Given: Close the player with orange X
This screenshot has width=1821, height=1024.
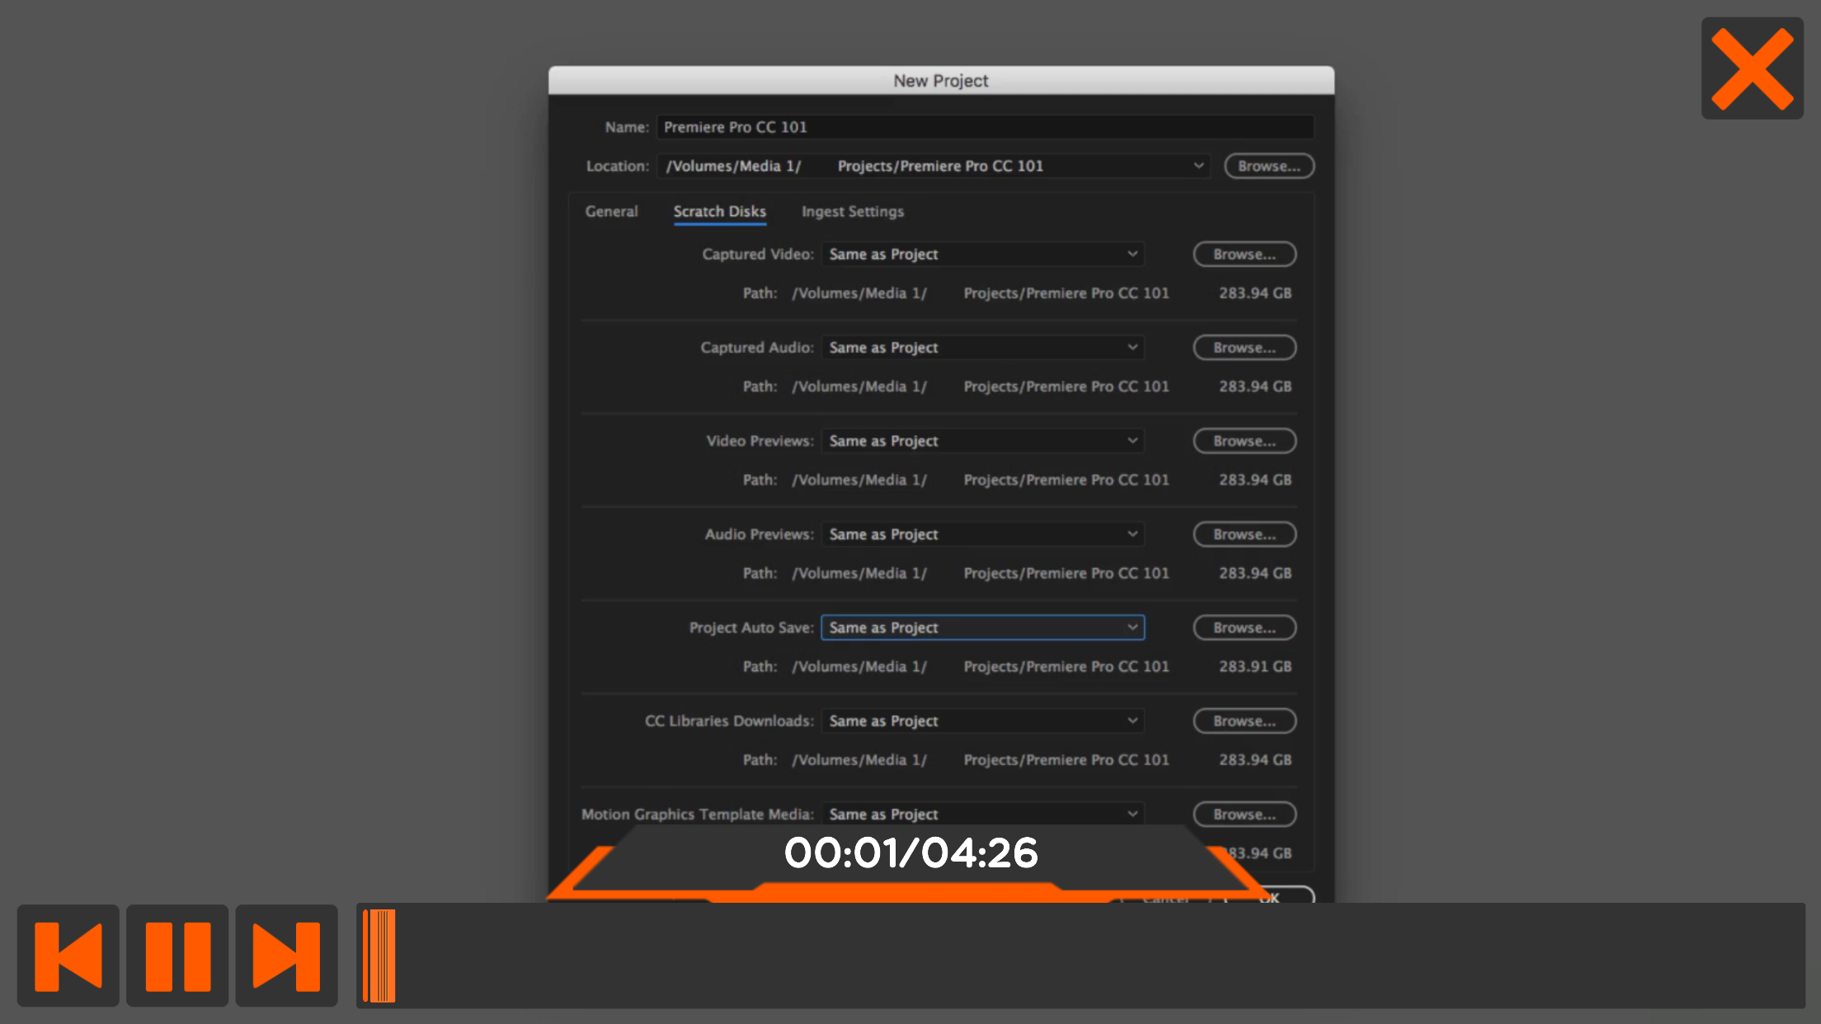Looking at the screenshot, I should click(x=1752, y=68).
